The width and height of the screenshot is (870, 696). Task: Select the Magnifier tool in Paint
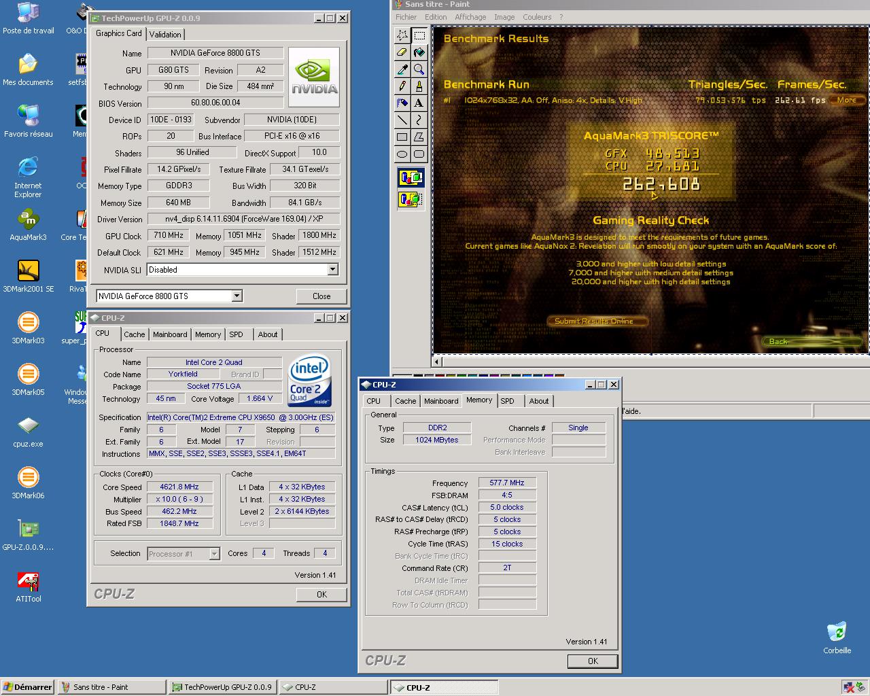[419, 69]
